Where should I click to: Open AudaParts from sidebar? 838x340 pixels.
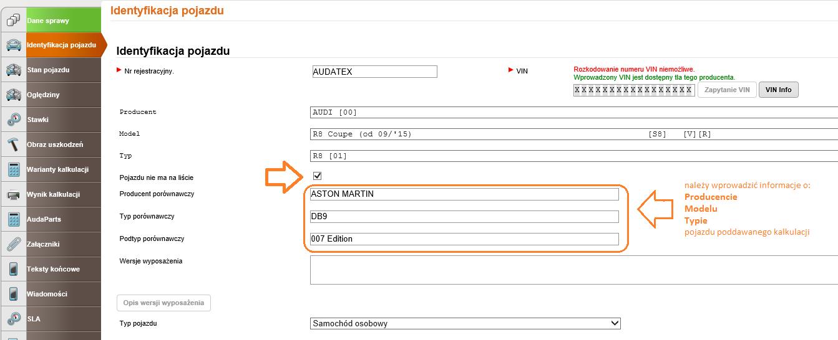(x=63, y=219)
